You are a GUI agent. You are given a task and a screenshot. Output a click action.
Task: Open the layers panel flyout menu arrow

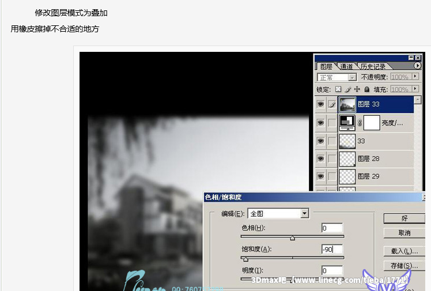click(x=417, y=66)
